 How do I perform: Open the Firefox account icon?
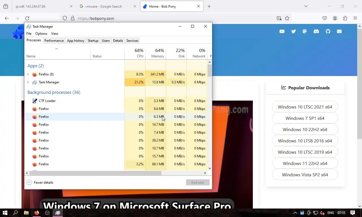pyautogui.click(x=335, y=18)
